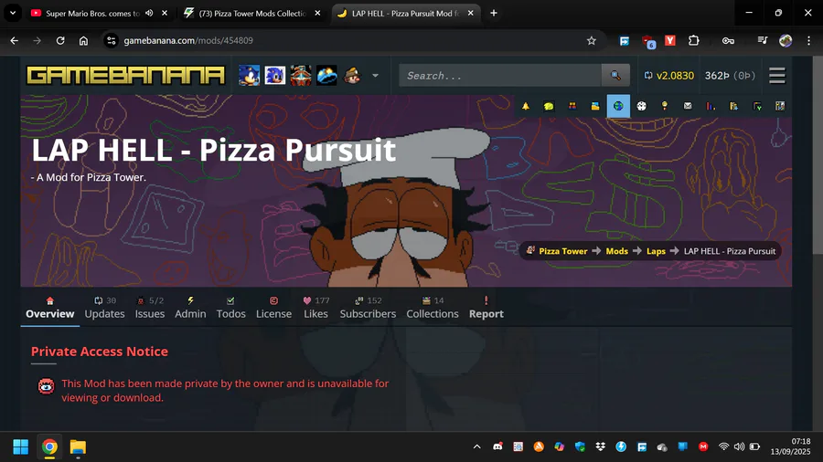Open the Admin tab
Viewport: 823px width, 462px height.
pyautogui.click(x=190, y=308)
